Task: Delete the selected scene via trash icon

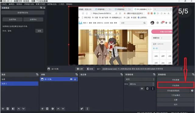Action: (x=8, y=109)
